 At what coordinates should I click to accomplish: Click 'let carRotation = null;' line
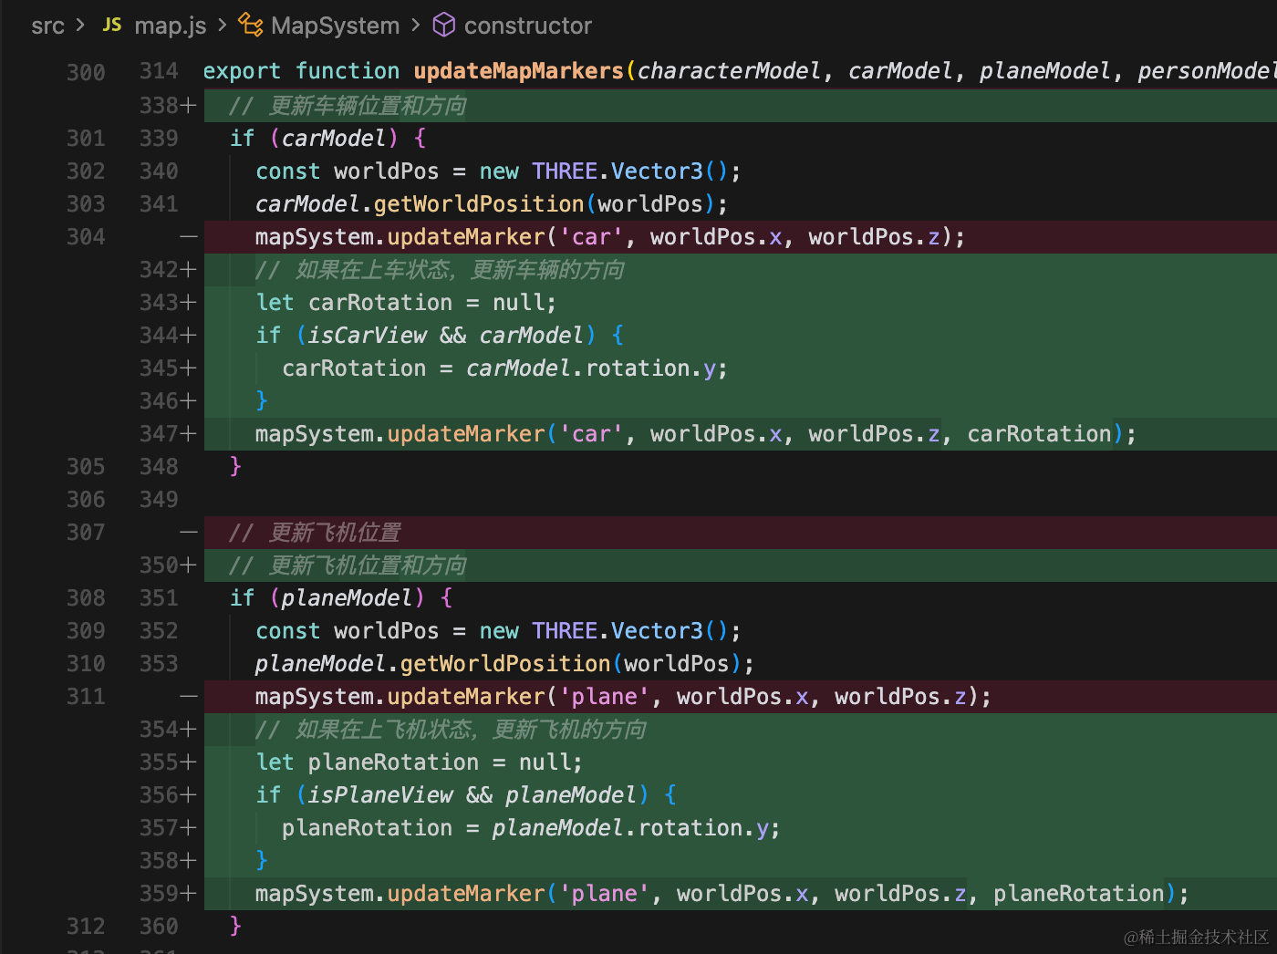point(406,303)
